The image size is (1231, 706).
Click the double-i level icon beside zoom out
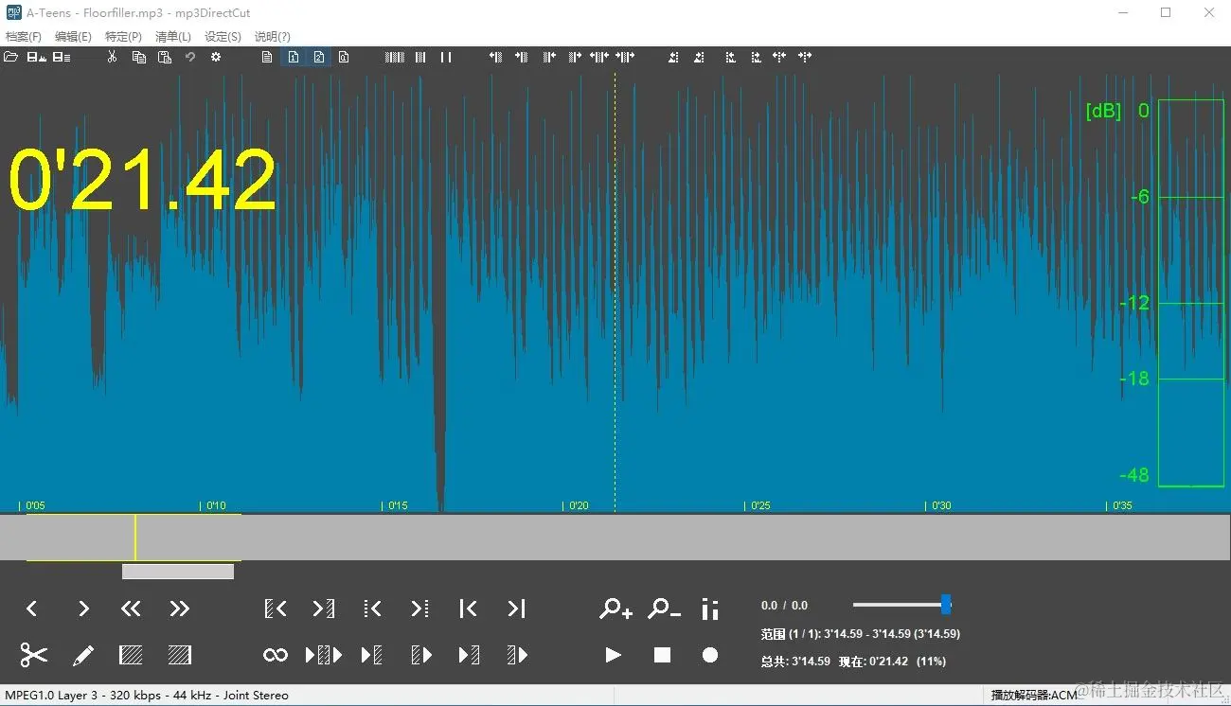click(x=710, y=609)
